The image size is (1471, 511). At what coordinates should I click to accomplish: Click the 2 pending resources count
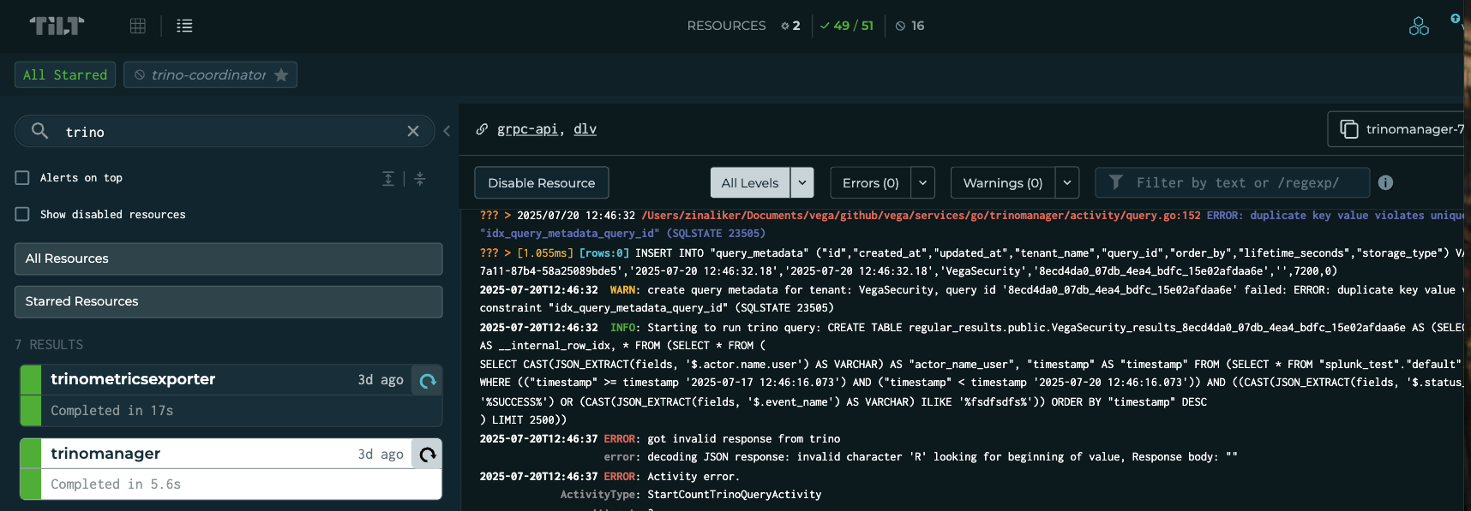(790, 26)
